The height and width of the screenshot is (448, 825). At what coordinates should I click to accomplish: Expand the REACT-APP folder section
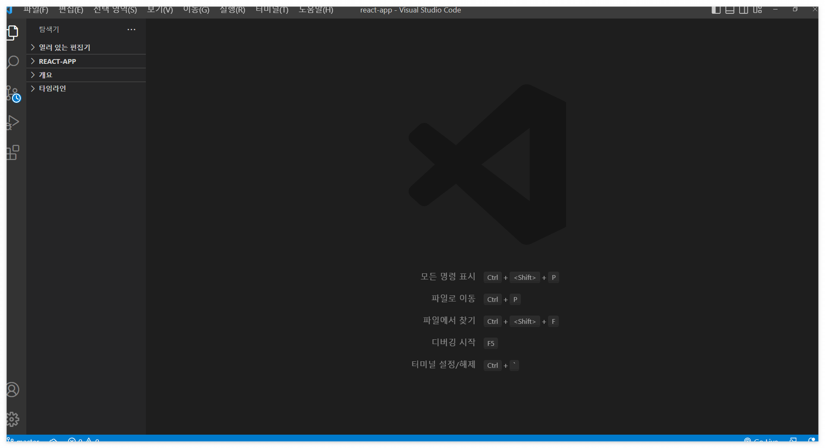coord(86,61)
